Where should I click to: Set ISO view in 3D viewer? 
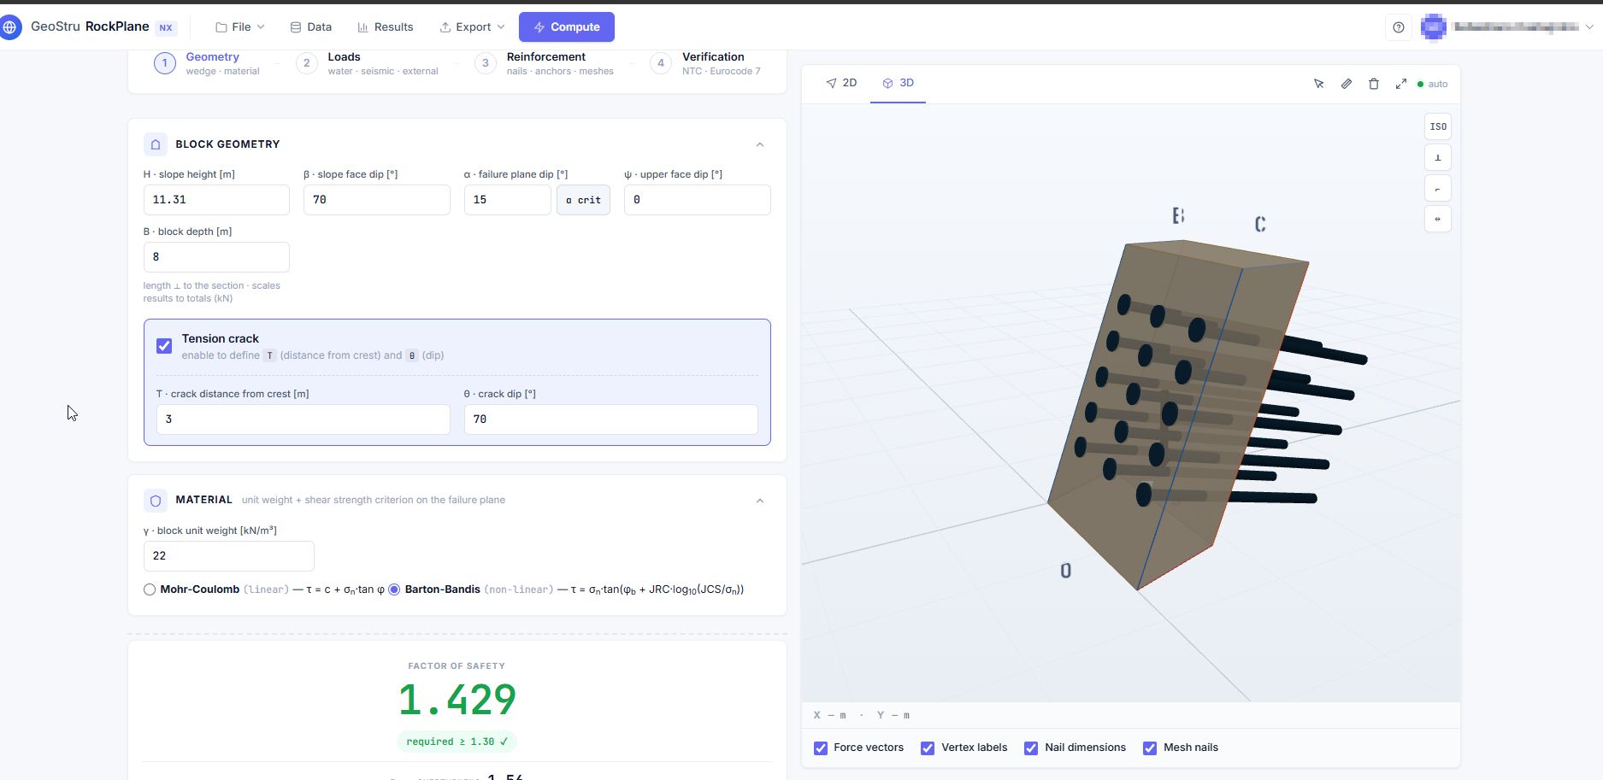(x=1438, y=126)
